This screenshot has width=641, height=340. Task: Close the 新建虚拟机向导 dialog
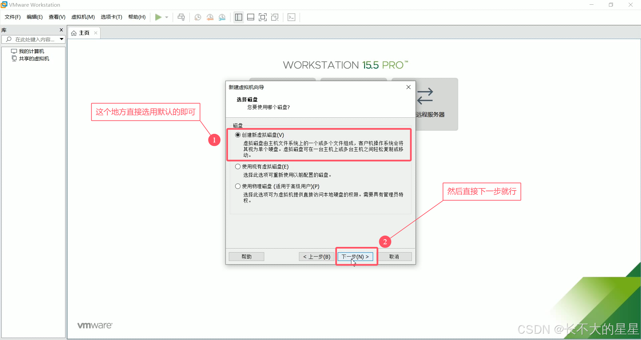[408, 87]
